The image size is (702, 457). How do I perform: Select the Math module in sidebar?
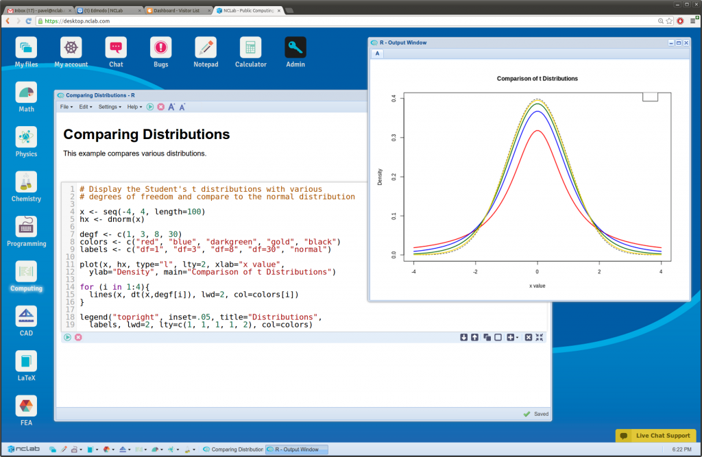coord(25,92)
